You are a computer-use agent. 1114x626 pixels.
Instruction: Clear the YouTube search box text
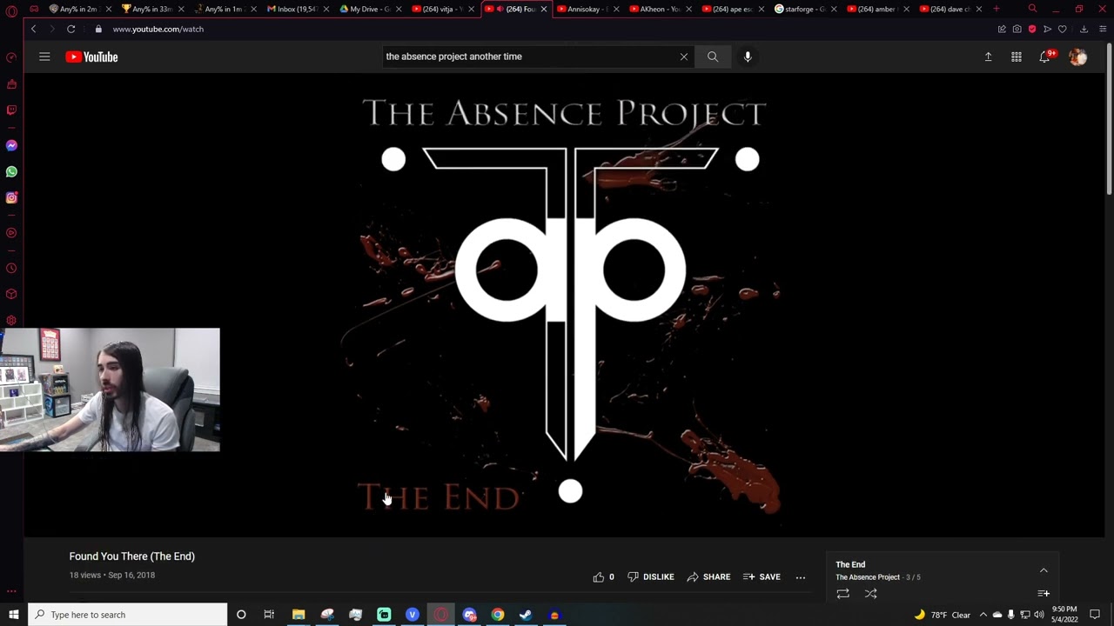[x=683, y=57]
